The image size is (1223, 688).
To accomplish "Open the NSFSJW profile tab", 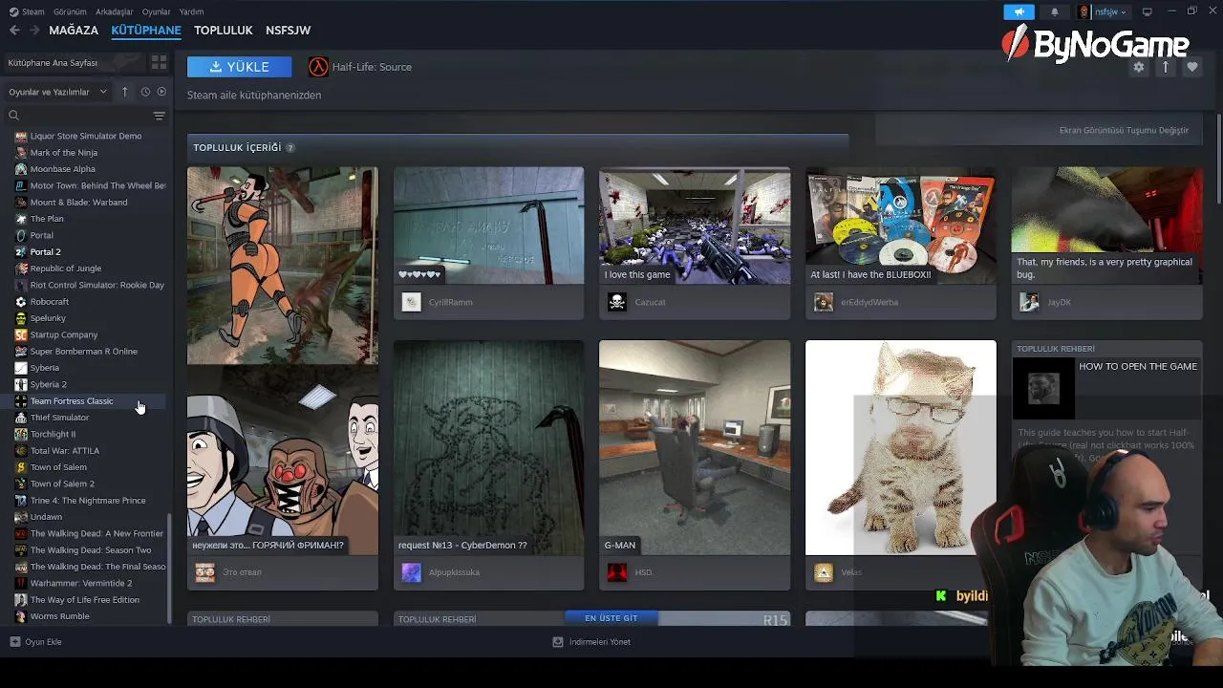I will coord(289,31).
